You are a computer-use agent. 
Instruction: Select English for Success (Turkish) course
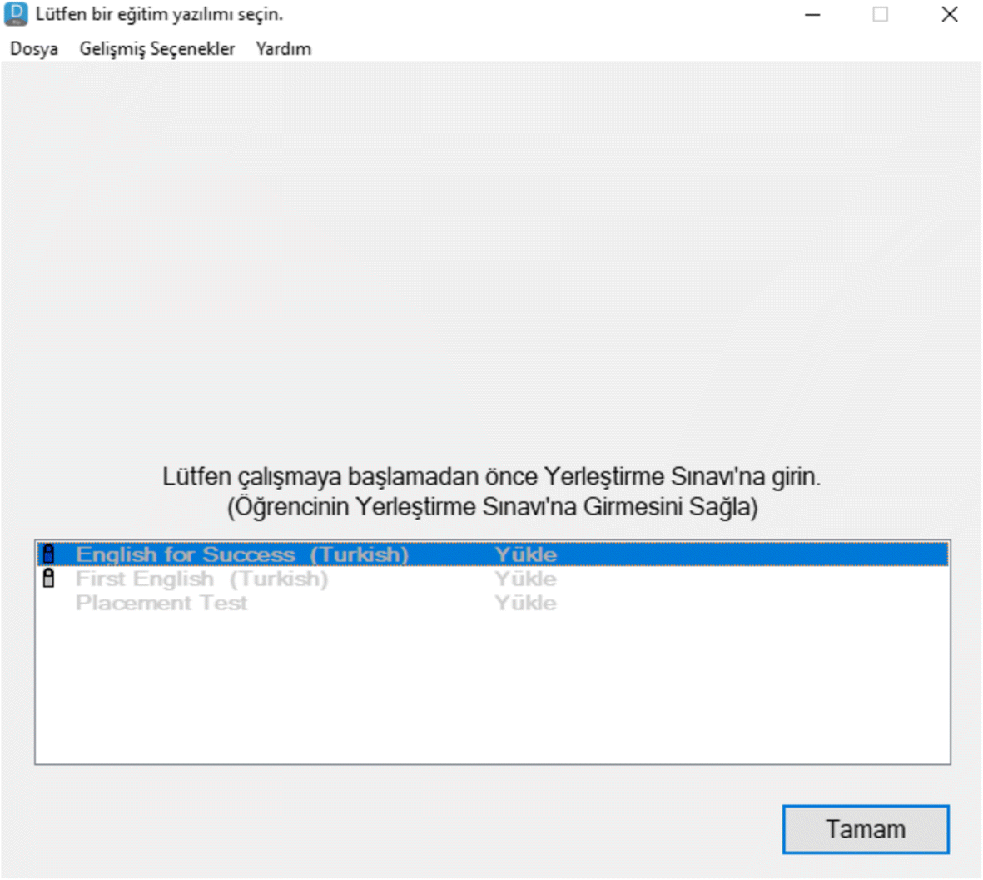coord(493,554)
